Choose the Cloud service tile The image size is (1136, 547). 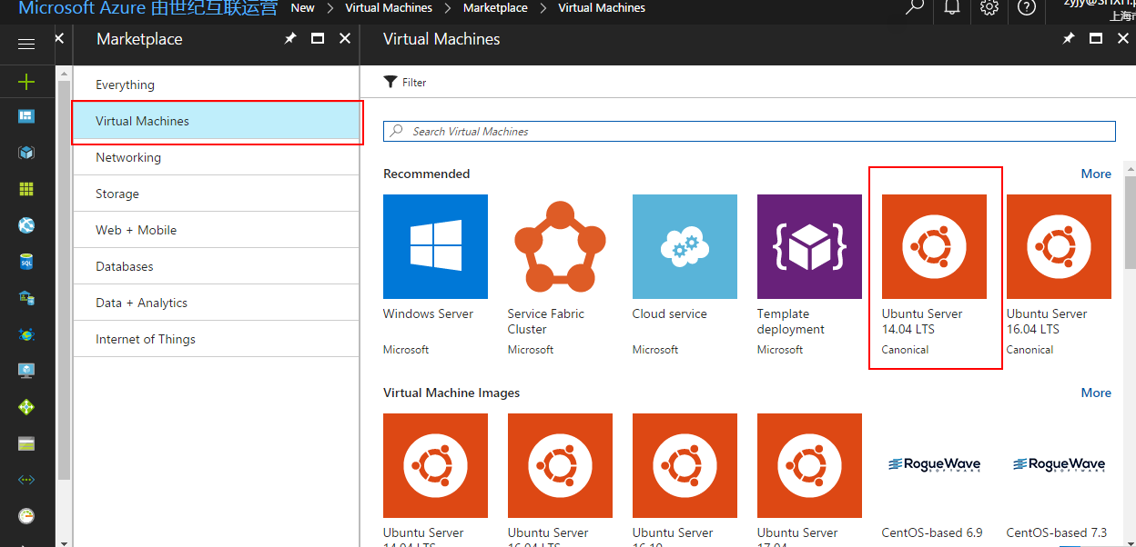click(x=685, y=275)
